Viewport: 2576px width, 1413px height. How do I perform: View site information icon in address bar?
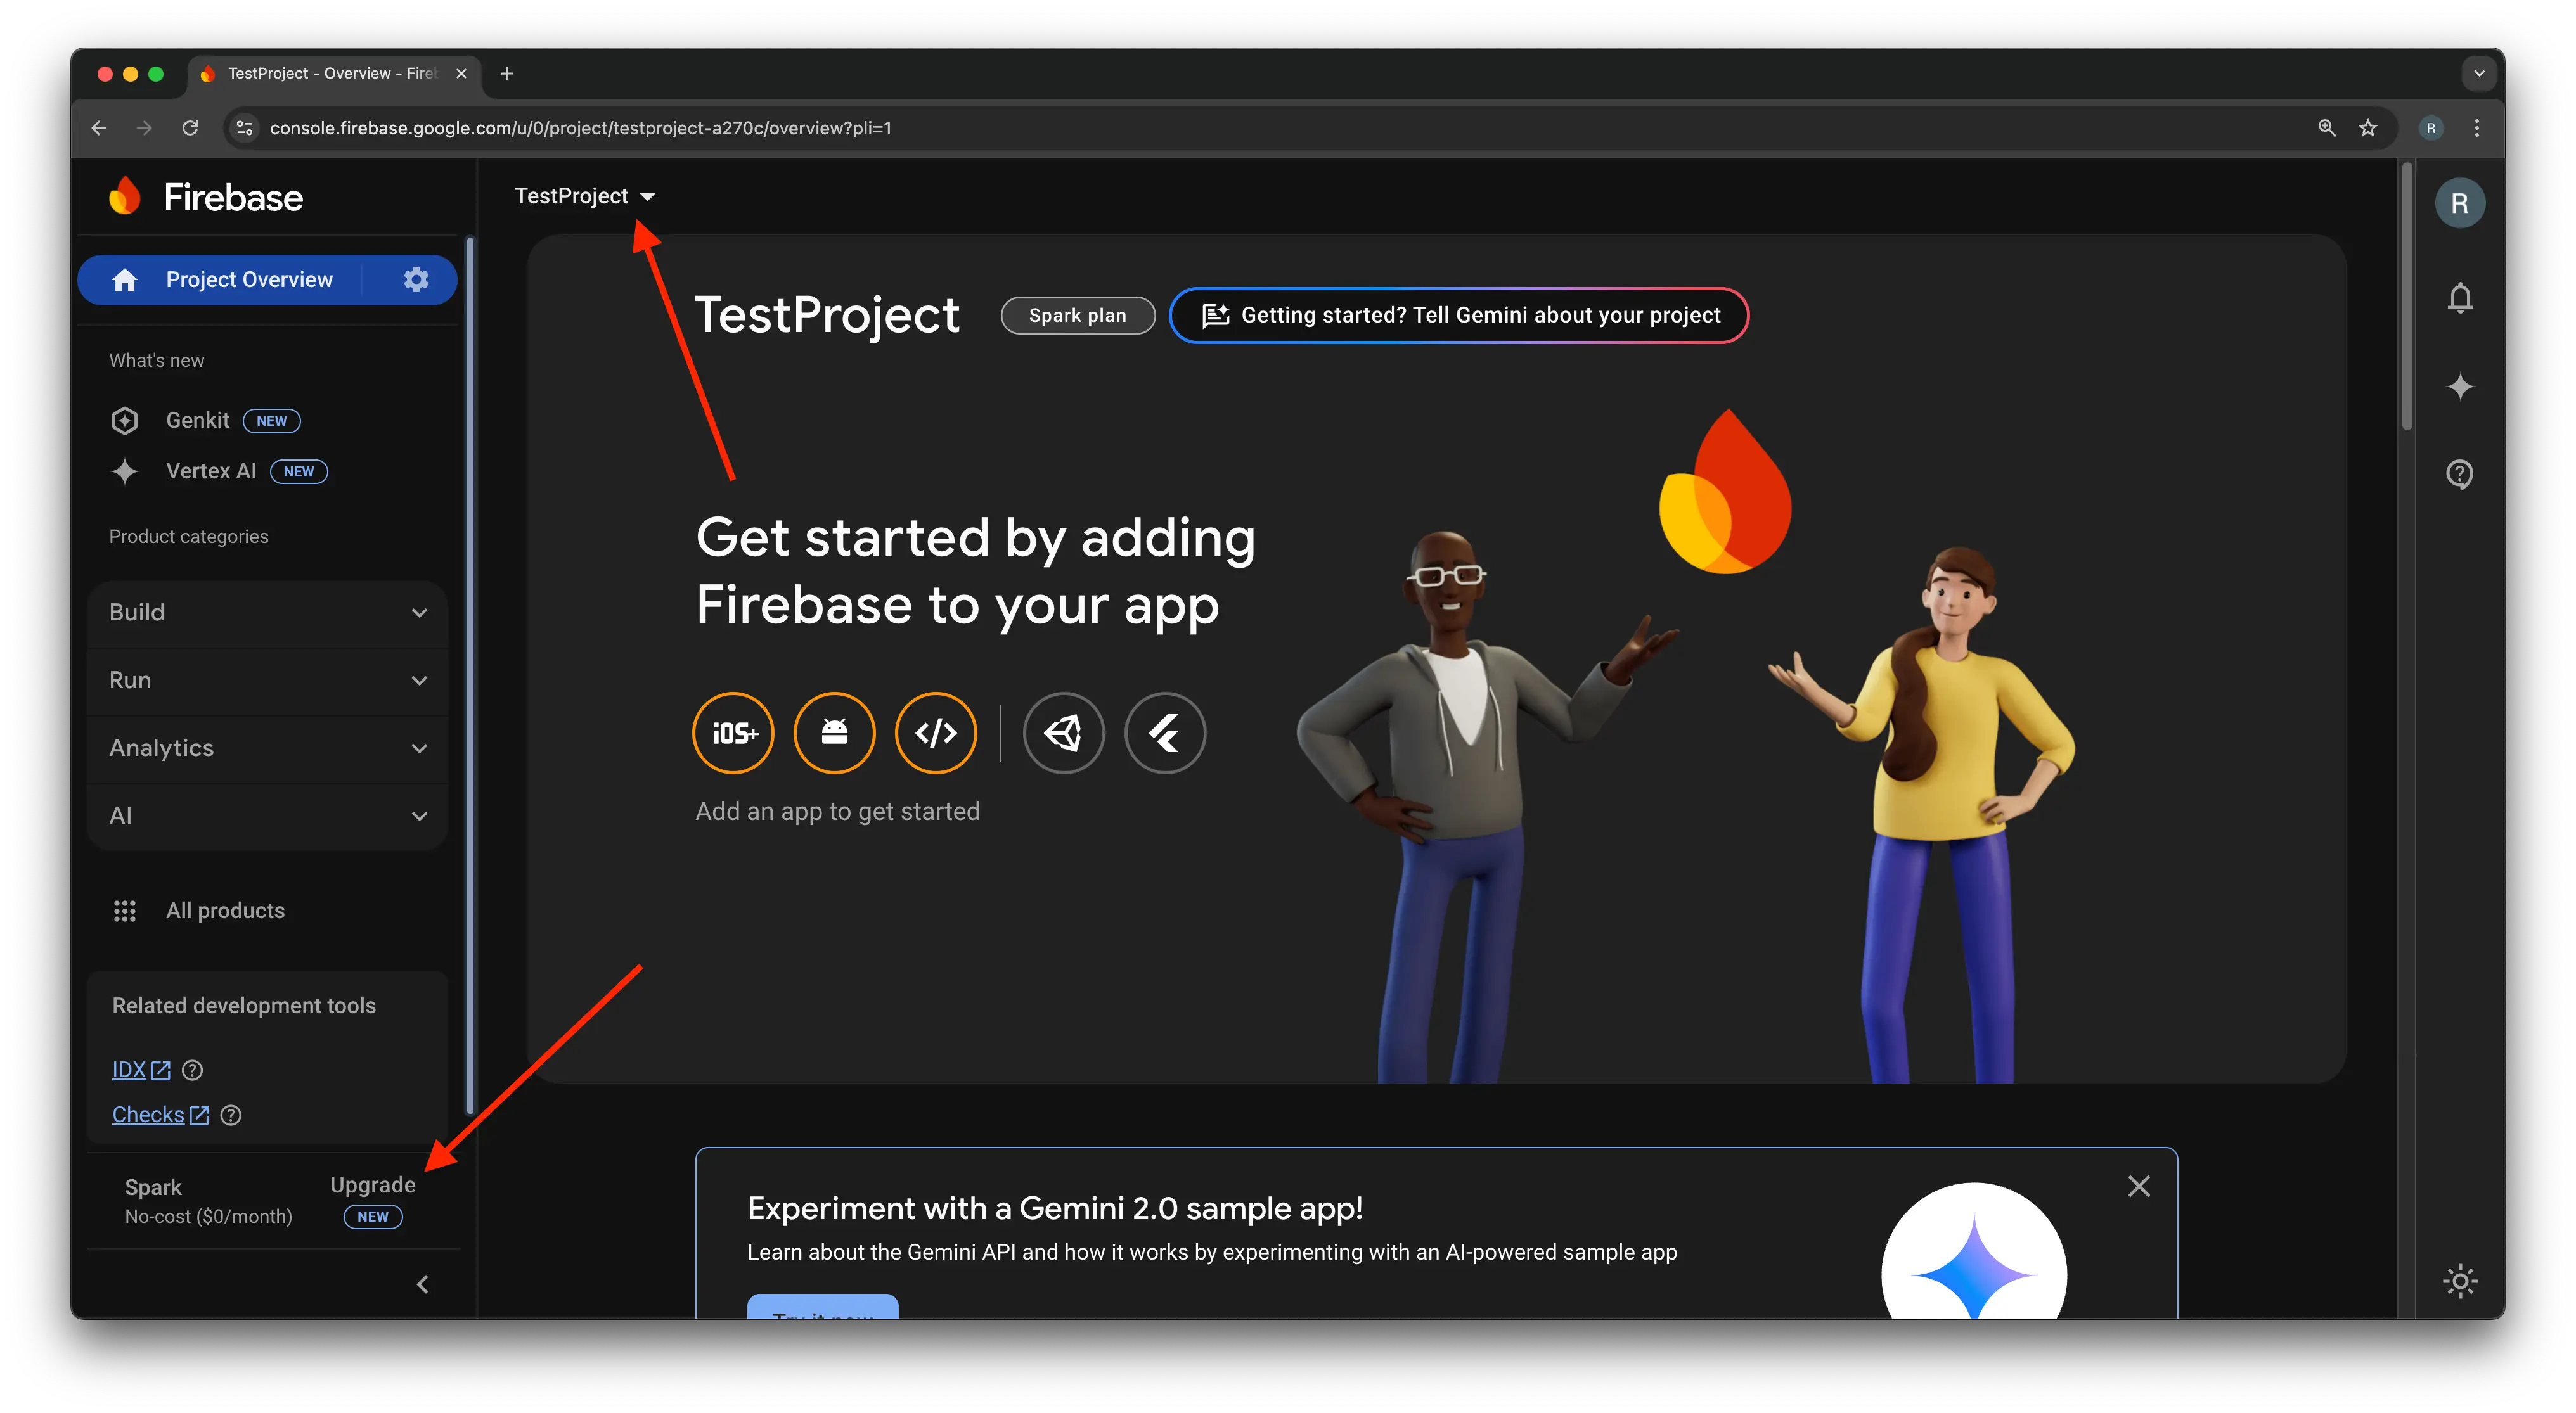(x=245, y=128)
